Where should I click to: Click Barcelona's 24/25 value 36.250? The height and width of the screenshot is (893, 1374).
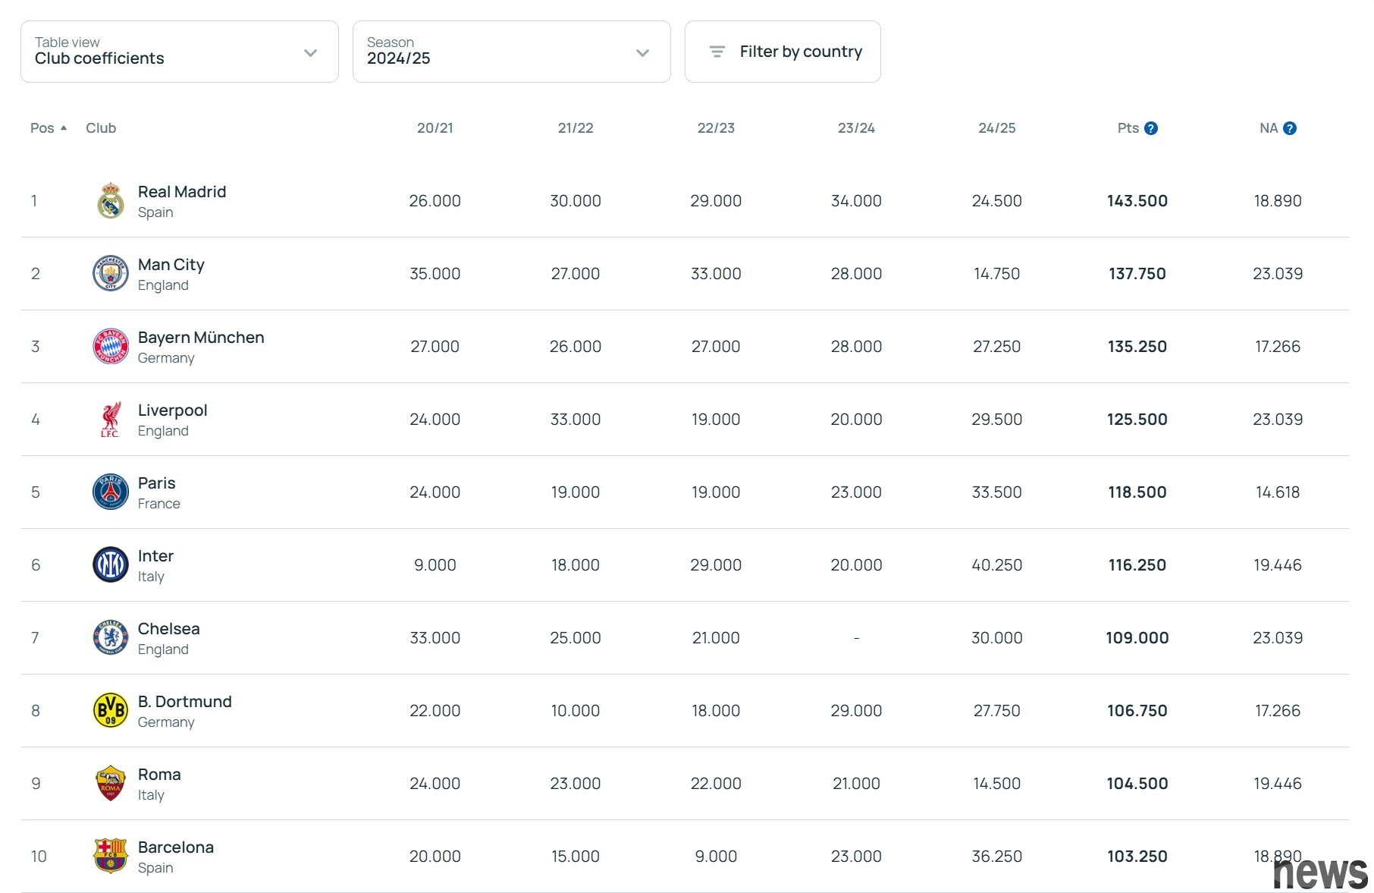[x=997, y=857]
